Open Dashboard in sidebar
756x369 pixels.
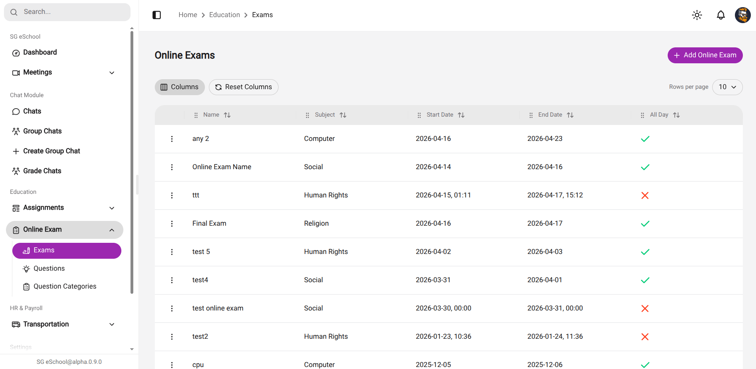(40, 53)
